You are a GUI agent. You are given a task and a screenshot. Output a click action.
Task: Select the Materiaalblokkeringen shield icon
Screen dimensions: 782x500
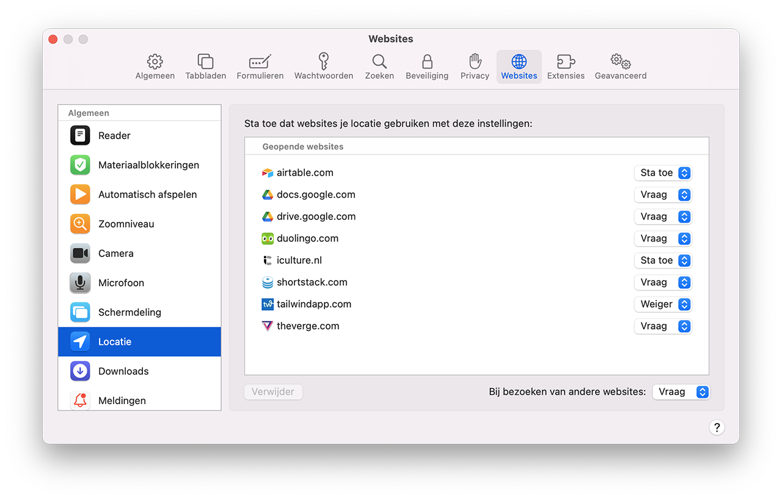click(x=80, y=165)
